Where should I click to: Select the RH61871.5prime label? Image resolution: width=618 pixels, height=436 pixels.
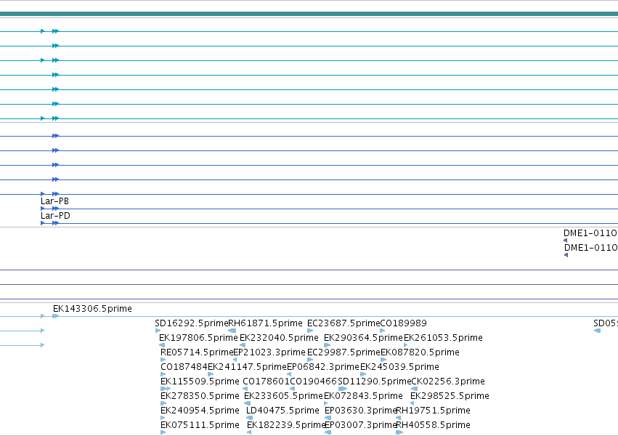266,323
